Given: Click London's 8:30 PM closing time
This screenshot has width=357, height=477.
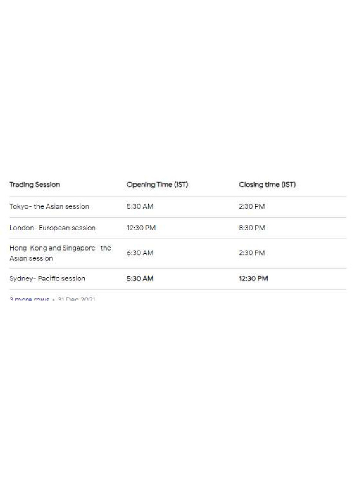Looking at the screenshot, I should (252, 228).
